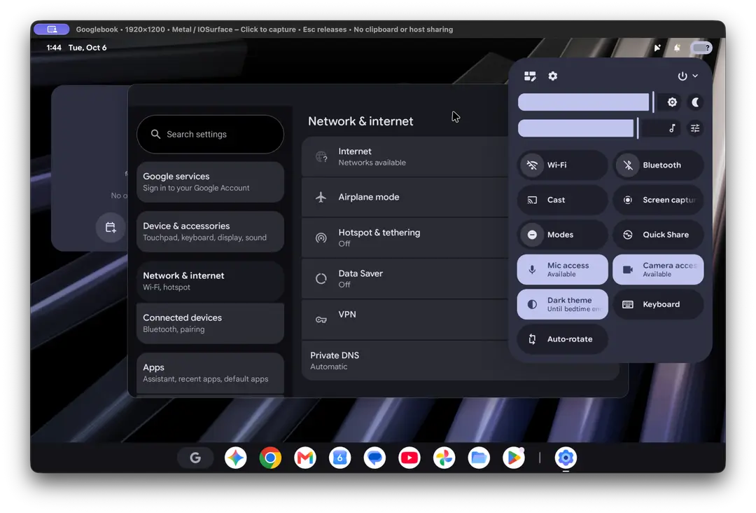Click the capture display icon in title bar

click(52, 29)
